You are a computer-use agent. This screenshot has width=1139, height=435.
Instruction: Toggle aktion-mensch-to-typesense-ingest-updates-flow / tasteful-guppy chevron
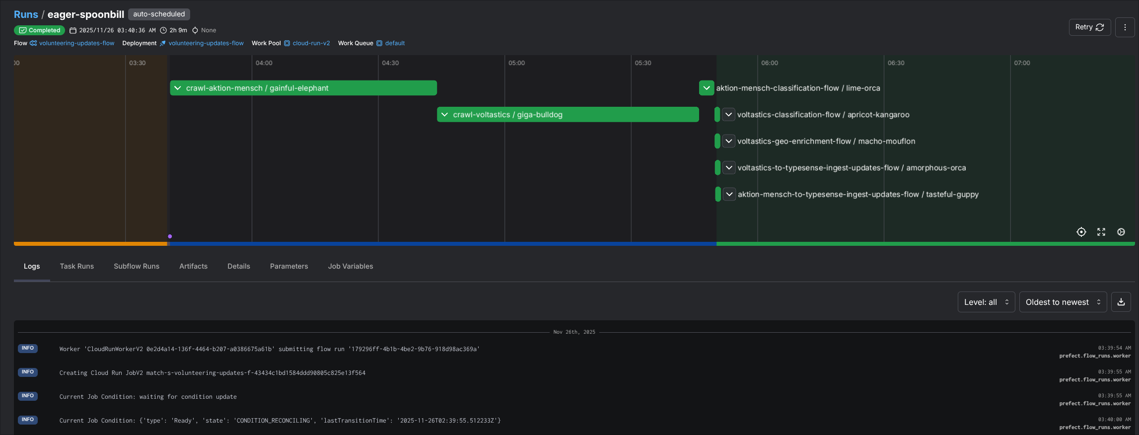click(729, 194)
